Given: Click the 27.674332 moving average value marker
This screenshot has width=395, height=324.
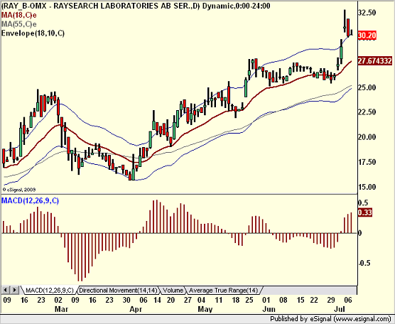Looking at the screenshot, I should point(375,61).
